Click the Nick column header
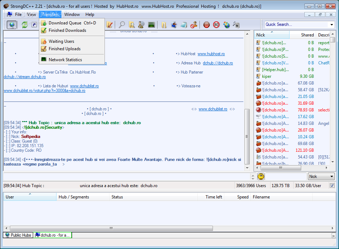This screenshot has width=339, height=249. (272, 35)
